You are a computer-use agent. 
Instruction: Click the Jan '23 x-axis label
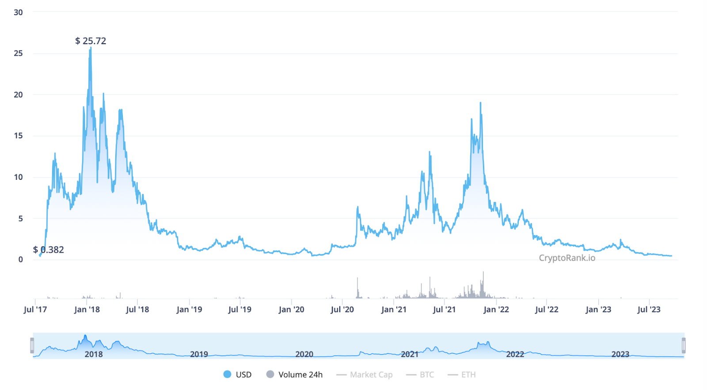coord(598,310)
